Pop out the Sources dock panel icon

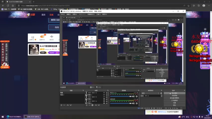coord(108,90)
